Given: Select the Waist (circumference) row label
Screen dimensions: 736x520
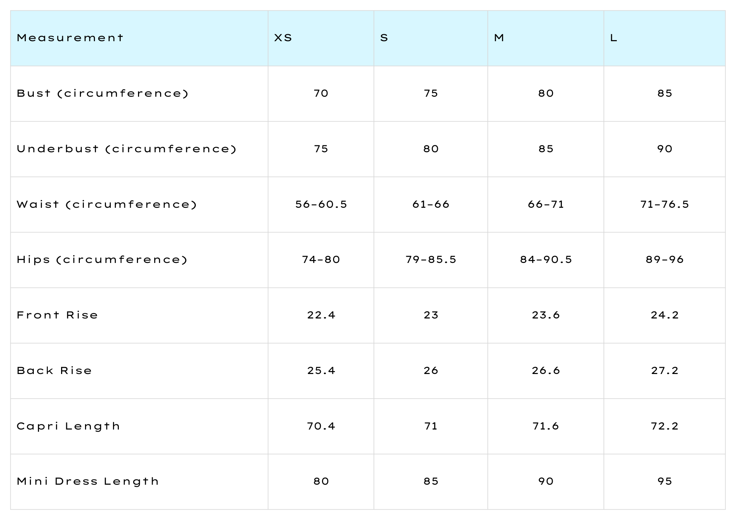Looking at the screenshot, I should point(107,204).
